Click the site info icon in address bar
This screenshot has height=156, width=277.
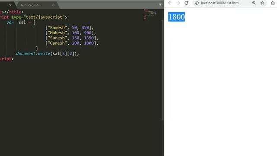[x=196, y=3]
